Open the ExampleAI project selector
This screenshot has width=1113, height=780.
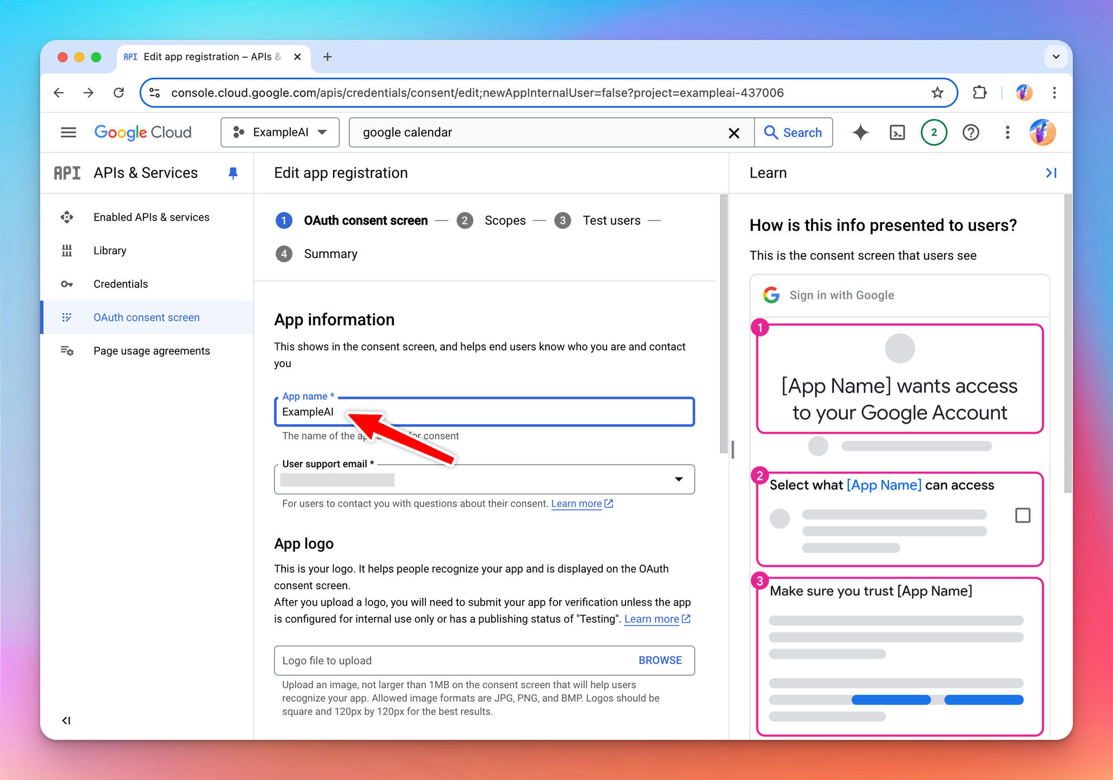(280, 133)
